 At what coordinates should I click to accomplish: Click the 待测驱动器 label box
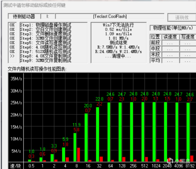point(24,16)
